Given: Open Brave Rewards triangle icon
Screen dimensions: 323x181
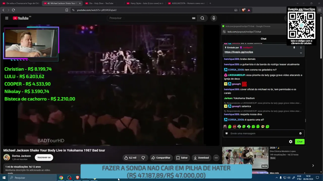Looking at the screenshot, I should (249, 10).
